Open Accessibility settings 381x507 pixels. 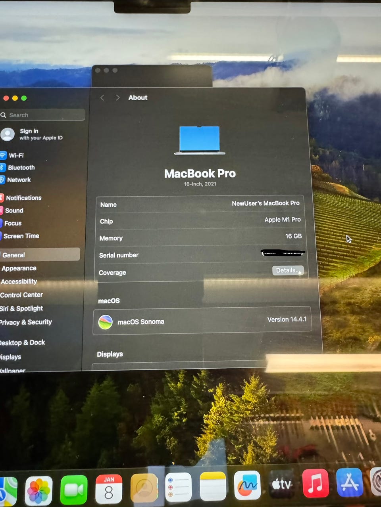click(19, 281)
